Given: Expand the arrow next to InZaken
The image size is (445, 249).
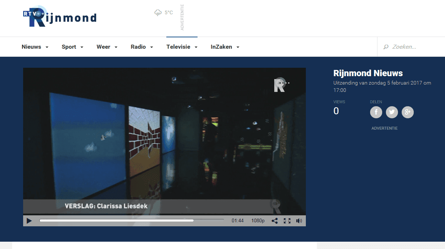Looking at the screenshot, I should (238, 47).
